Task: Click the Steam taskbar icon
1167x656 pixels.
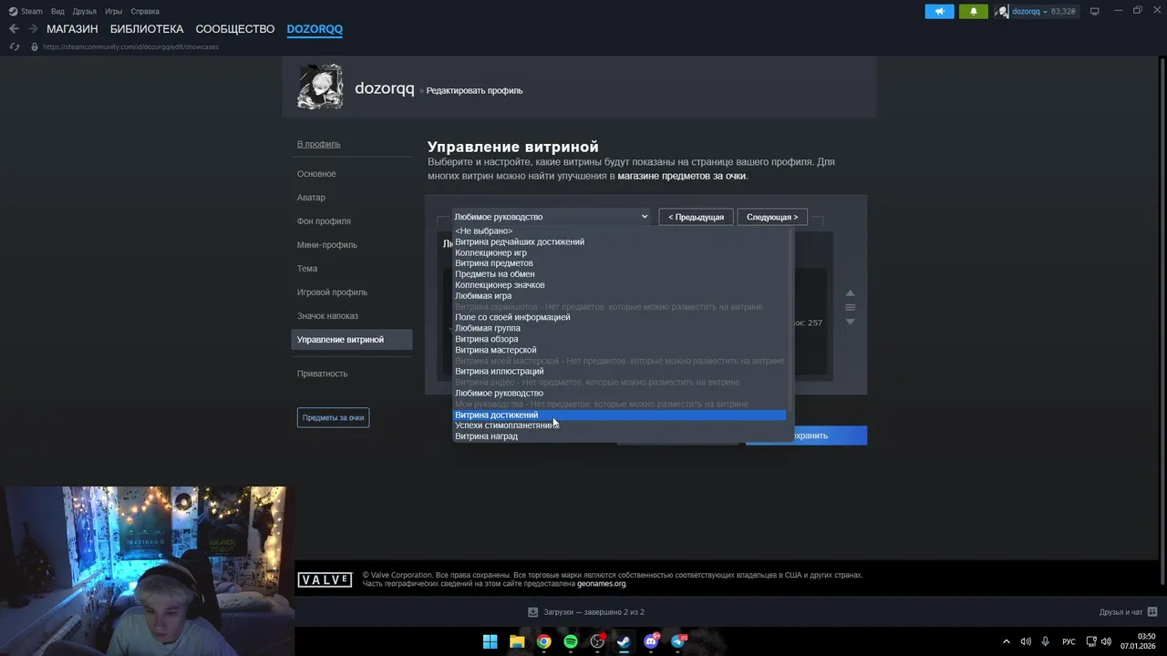Action: pyautogui.click(x=624, y=641)
